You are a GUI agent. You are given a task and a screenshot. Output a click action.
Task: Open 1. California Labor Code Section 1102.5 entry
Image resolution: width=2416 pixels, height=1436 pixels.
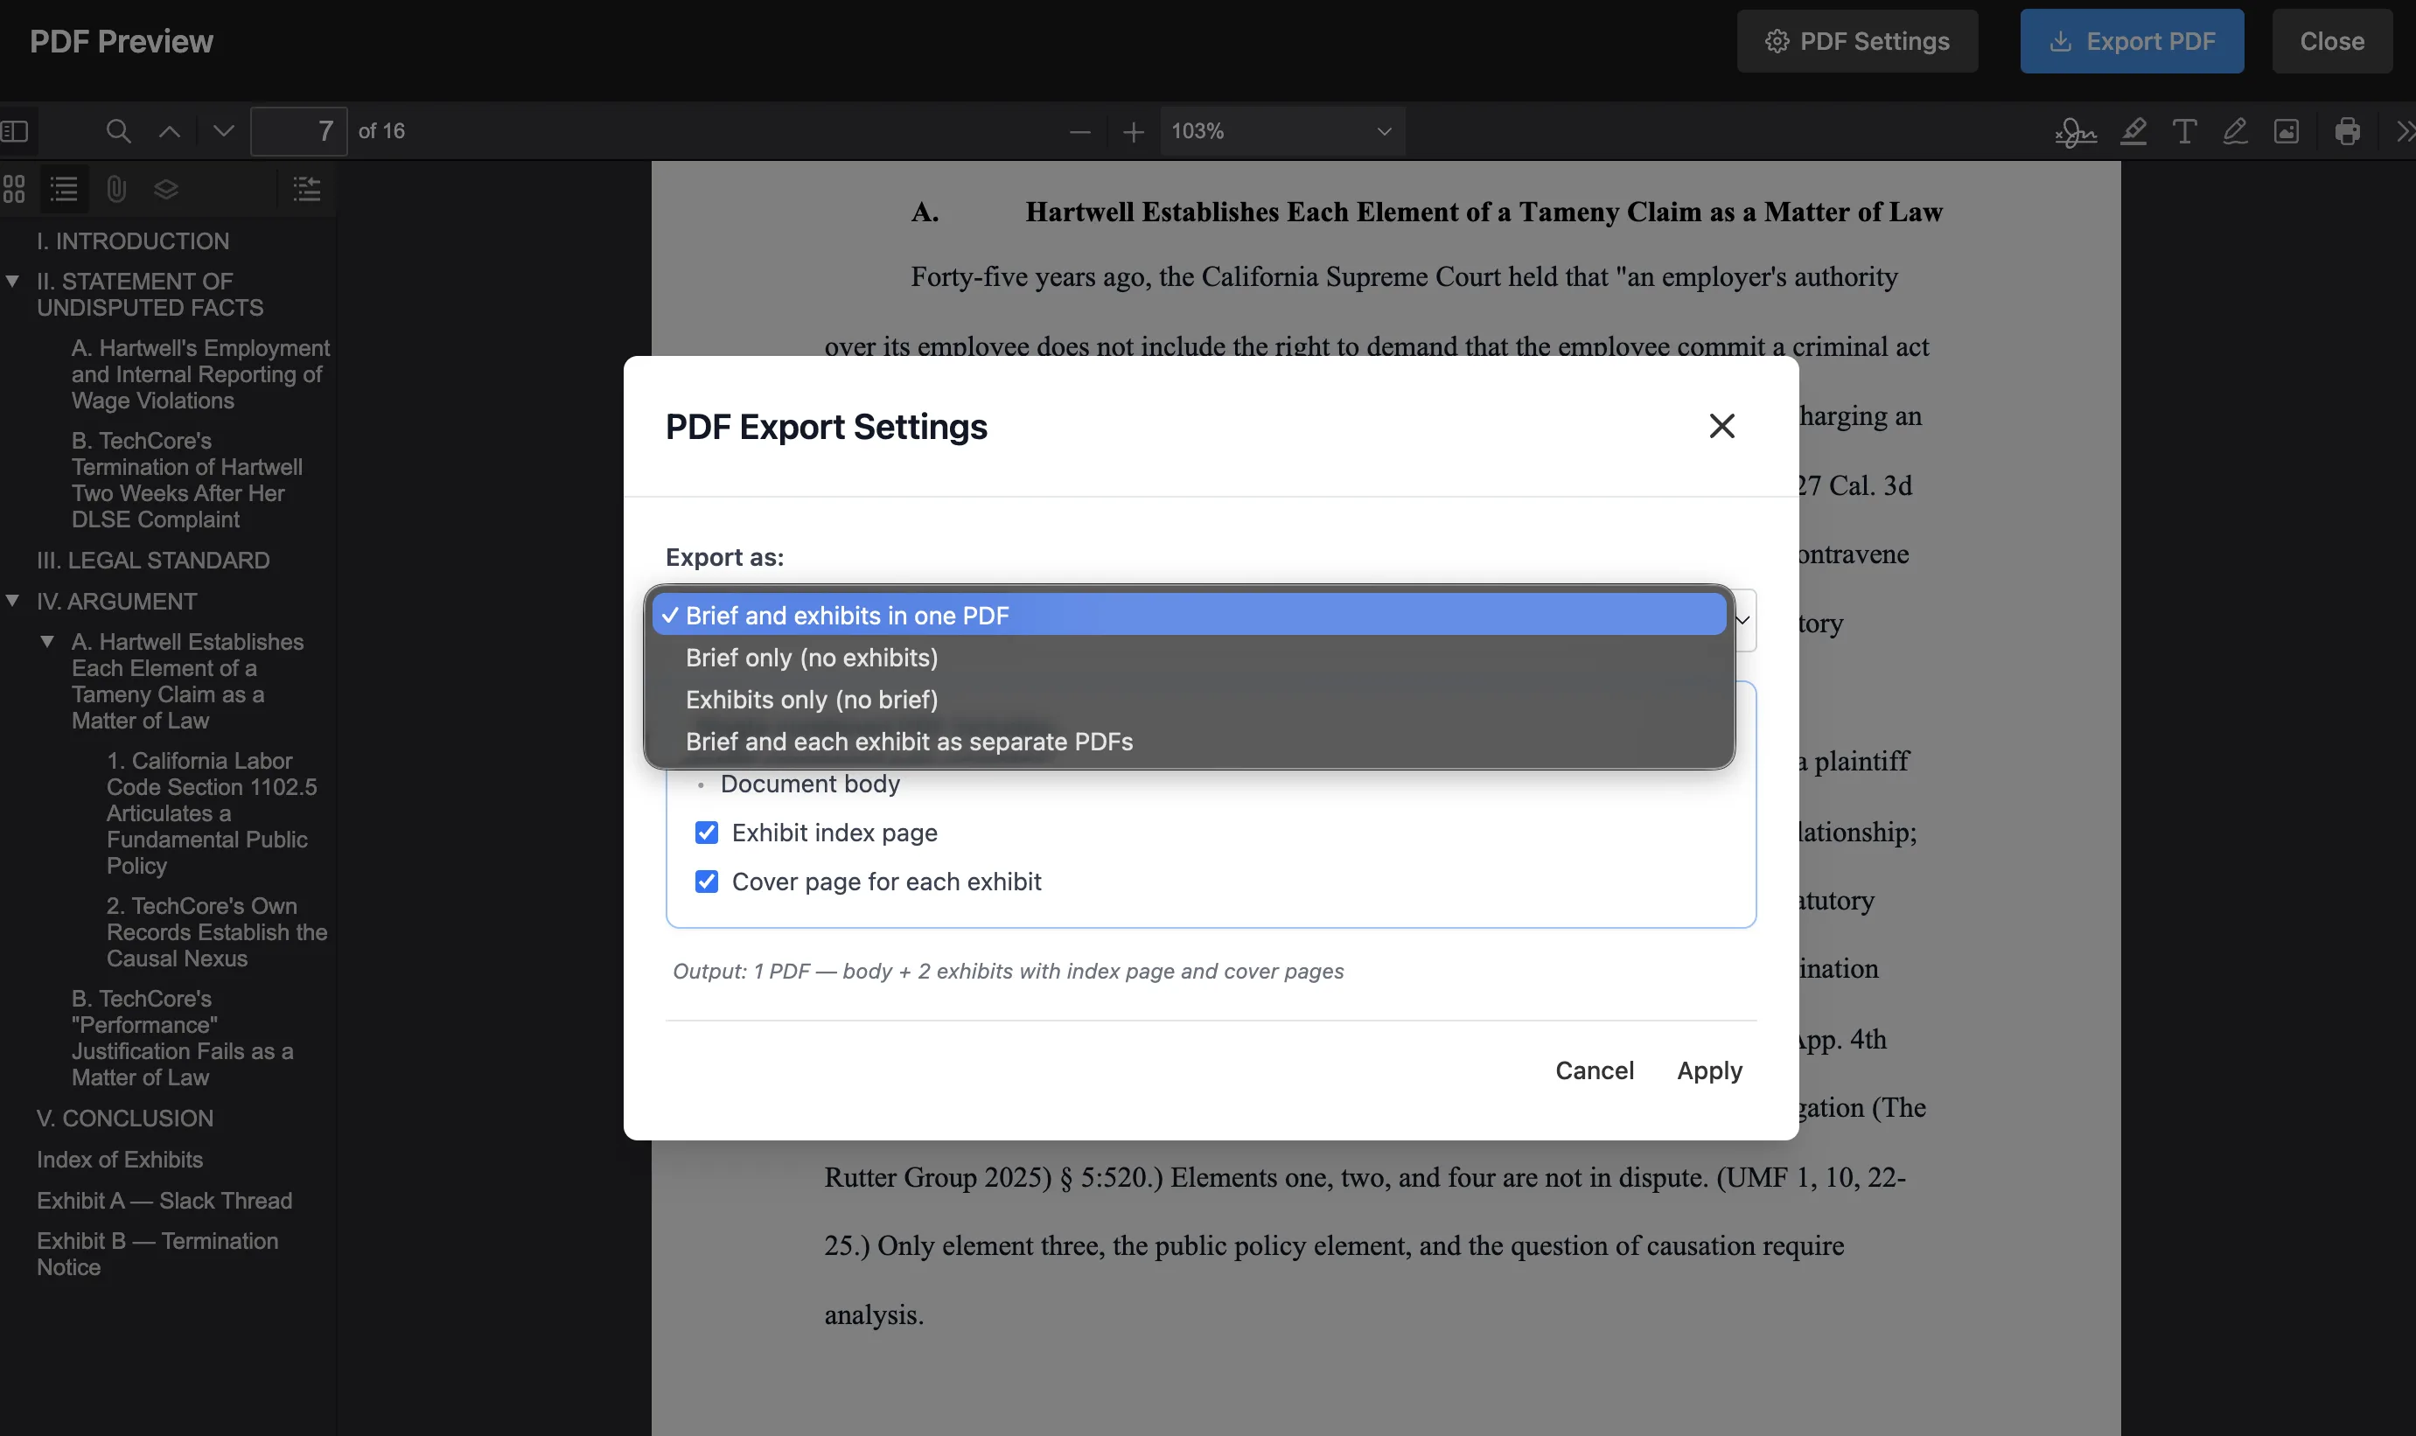pyautogui.click(x=212, y=812)
